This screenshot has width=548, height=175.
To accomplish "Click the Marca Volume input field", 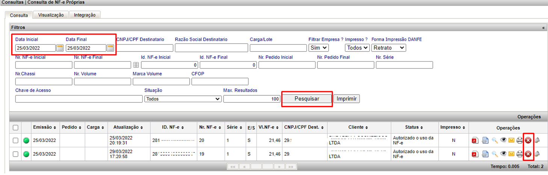I will pyautogui.click(x=161, y=81).
